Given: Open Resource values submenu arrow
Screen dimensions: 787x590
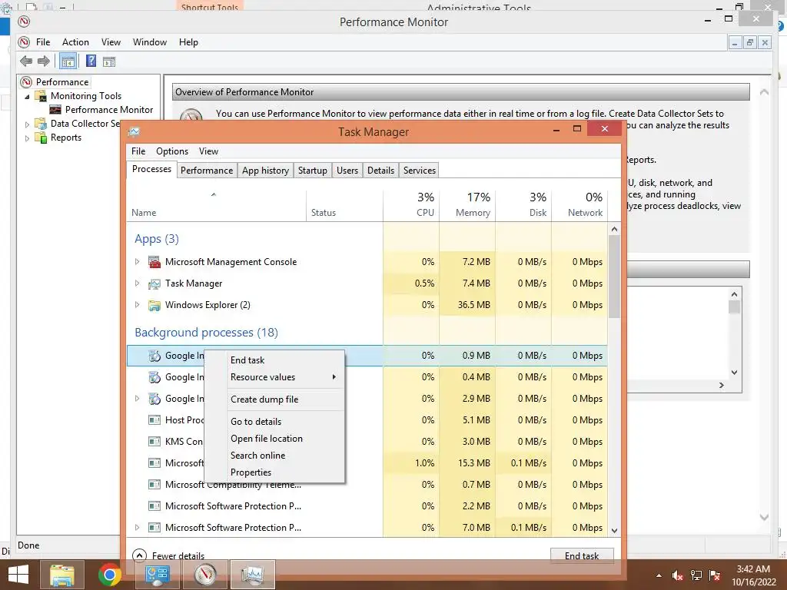Looking at the screenshot, I should 334,376.
